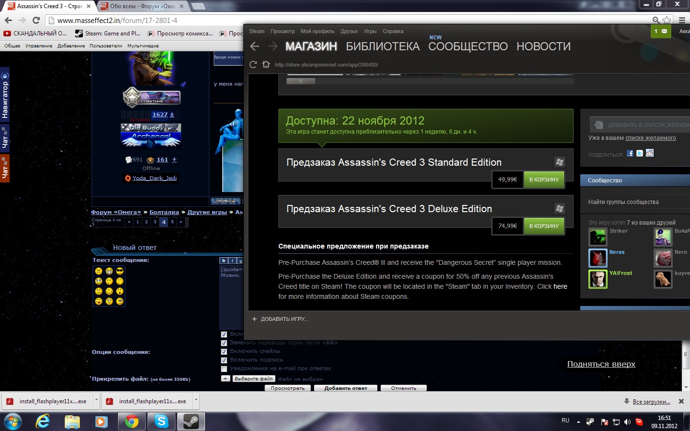Screen dimensions: 690x431
Task: Open Yoda_Dark_Jedi profile link
Action: click(154, 178)
